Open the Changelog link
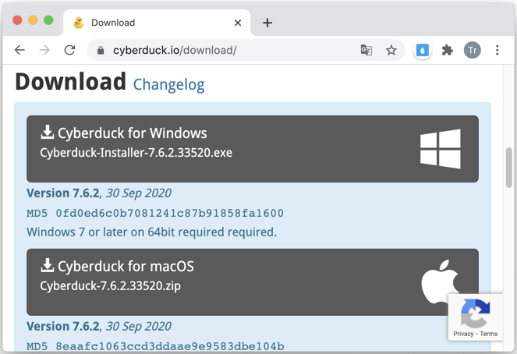 point(168,85)
